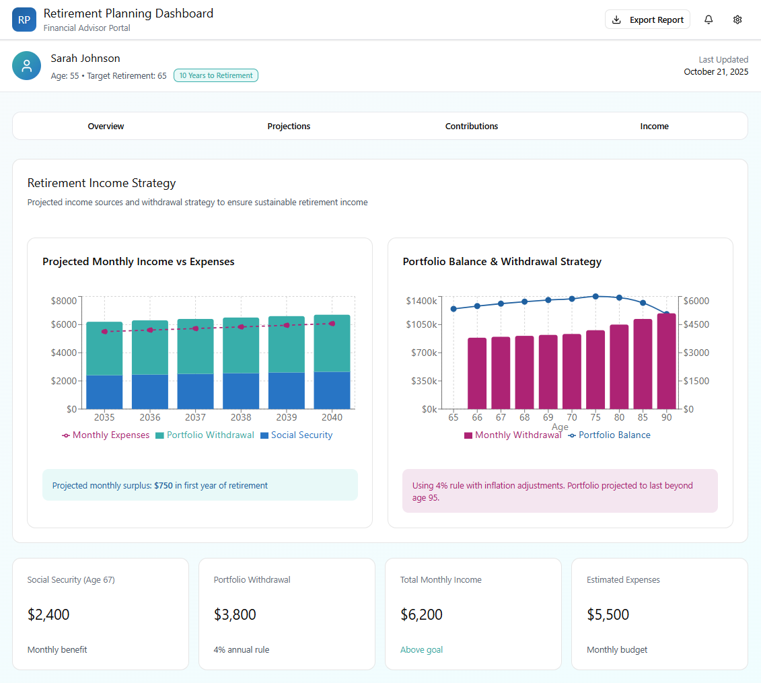Screen dimensions: 761x683
Task: Click the Monthly Expenses legend marker icon
Action: (x=67, y=435)
